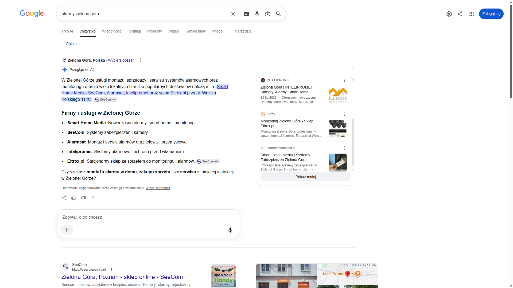The width and height of the screenshot is (513, 288).
Task: Open INTELIPROMET source options menu
Action: 344,80
